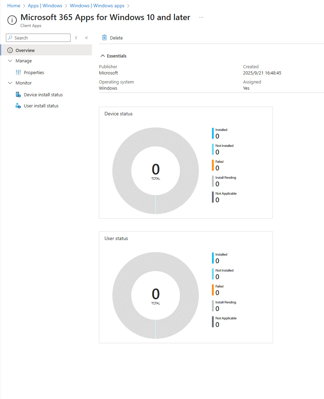Screen dimensions: 324x399
Task: Click the last breadcrumb chevron after Windows apps
Action: [x=128, y=6]
